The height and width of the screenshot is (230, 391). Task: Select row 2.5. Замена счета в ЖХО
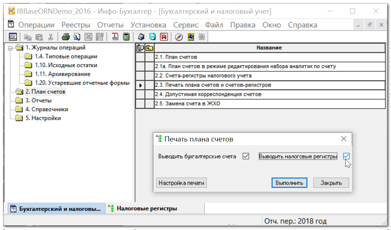[x=270, y=104]
